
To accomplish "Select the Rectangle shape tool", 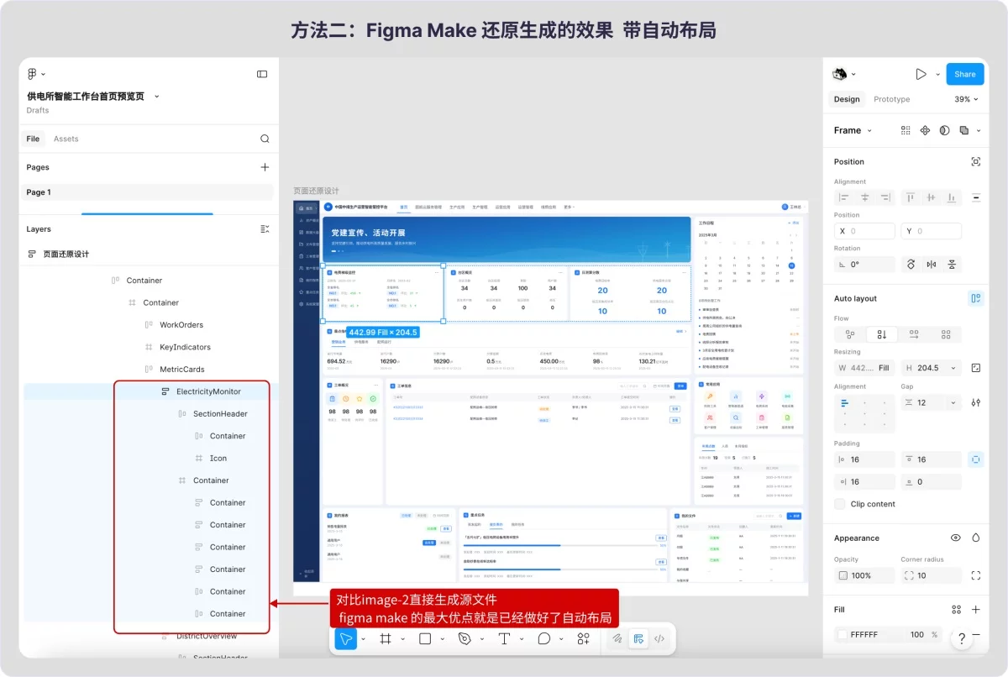I will [x=425, y=638].
